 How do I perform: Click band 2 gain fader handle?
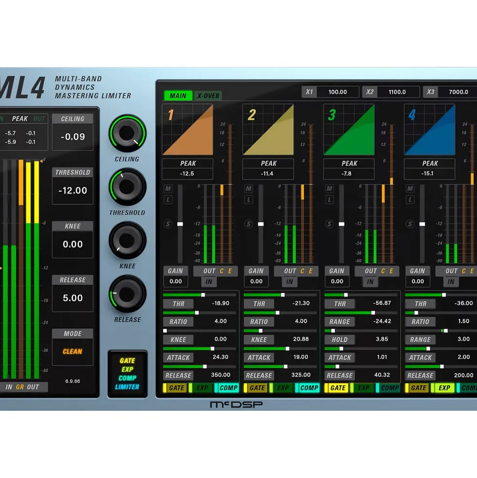click(x=261, y=224)
